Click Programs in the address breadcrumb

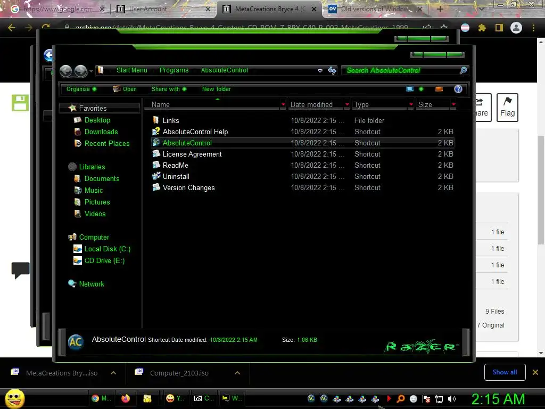tap(174, 70)
